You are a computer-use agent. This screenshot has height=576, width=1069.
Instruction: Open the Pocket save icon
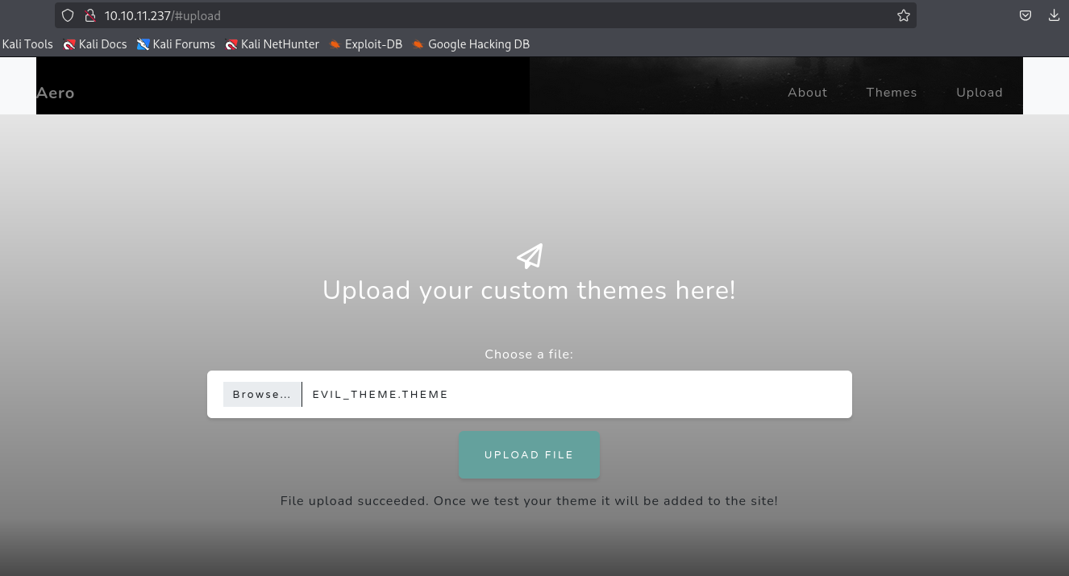(1025, 15)
